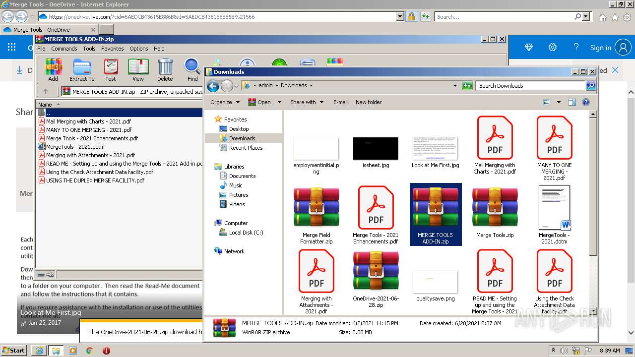The image size is (635, 357).
Task: Click Explorer Back arrow button
Action: [x=213, y=86]
